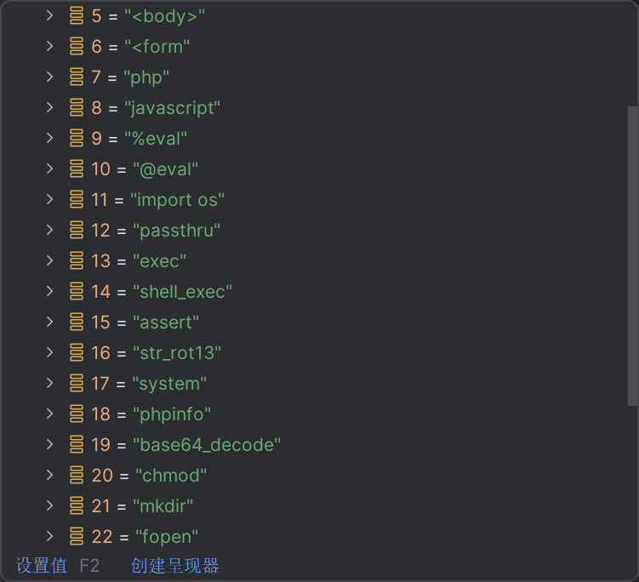Expand the "javascript" entry chevron
The image size is (639, 582).
[x=50, y=108]
